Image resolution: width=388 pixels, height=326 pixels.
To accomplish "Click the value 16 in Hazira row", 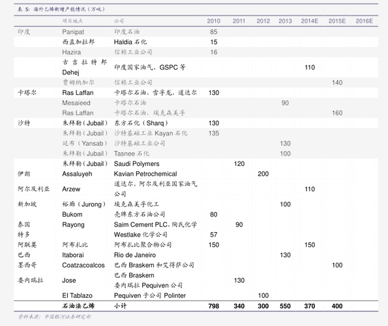I will point(213,52).
